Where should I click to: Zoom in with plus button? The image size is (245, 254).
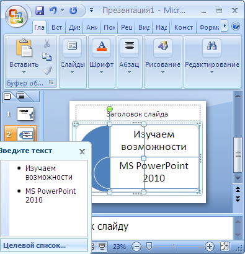[x=209, y=247]
